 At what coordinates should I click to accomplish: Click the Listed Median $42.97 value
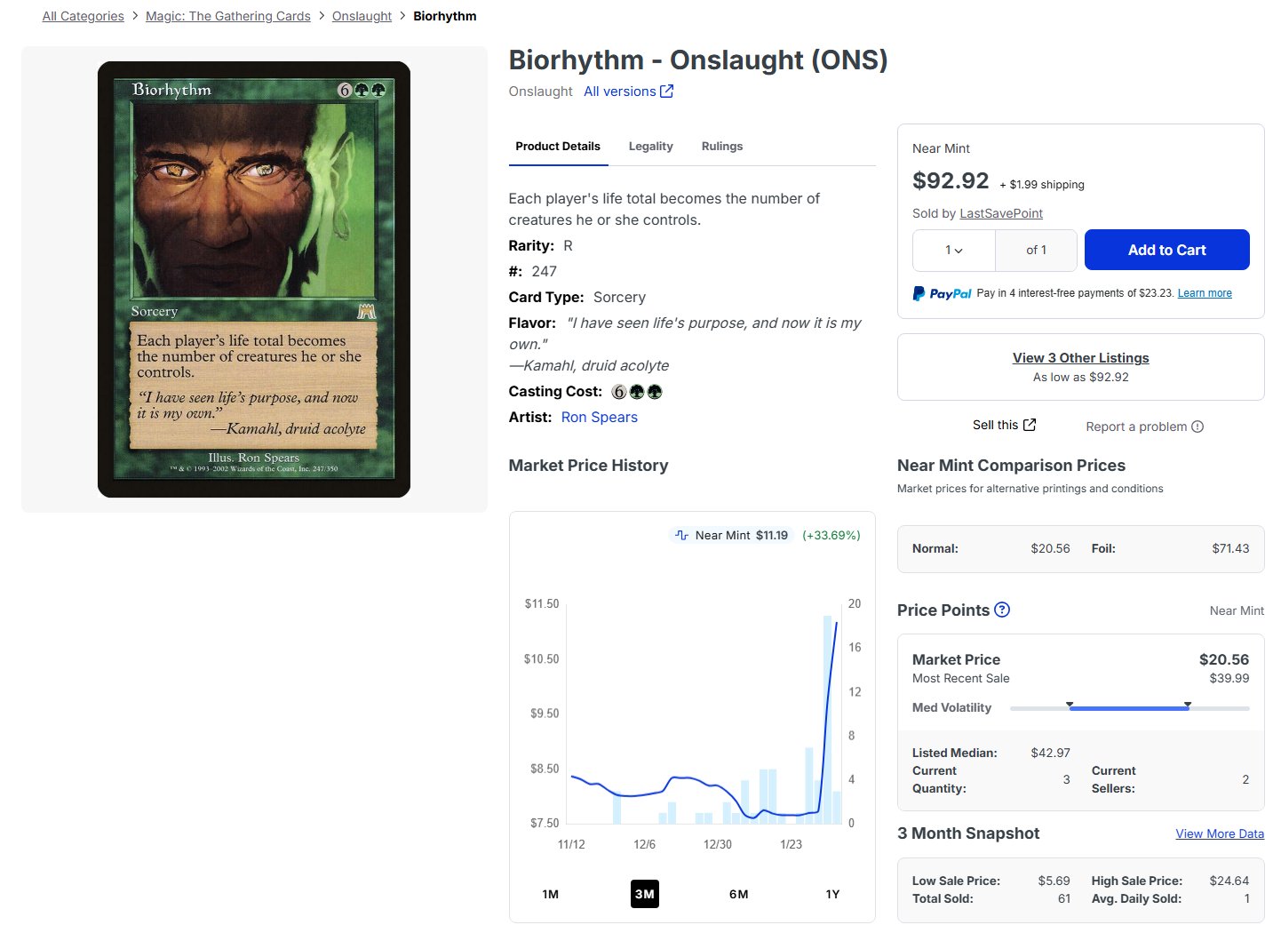(1050, 753)
